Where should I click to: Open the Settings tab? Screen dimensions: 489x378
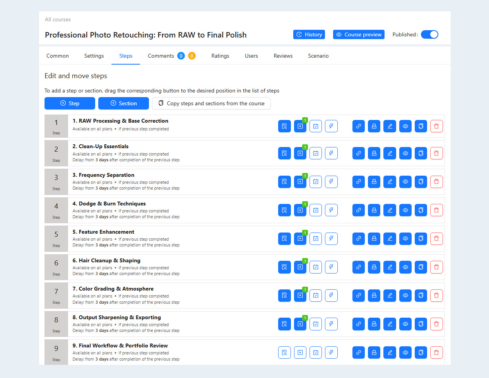coord(94,56)
